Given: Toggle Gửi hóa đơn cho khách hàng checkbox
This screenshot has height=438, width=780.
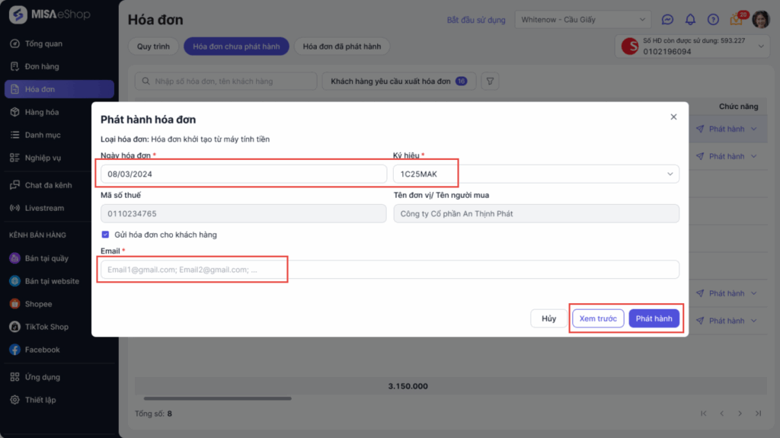Looking at the screenshot, I should pyautogui.click(x=105, y=235).
